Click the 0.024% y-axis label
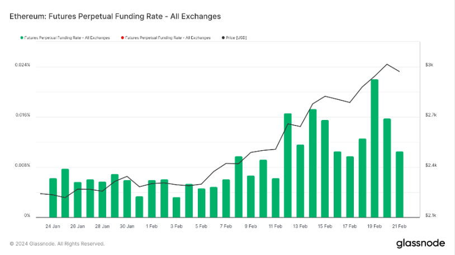 coord(22,65)
